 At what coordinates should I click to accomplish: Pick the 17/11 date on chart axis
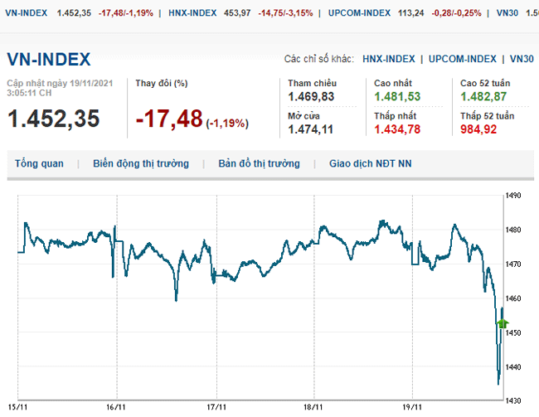pyautogui.click(x=216, y=407)
